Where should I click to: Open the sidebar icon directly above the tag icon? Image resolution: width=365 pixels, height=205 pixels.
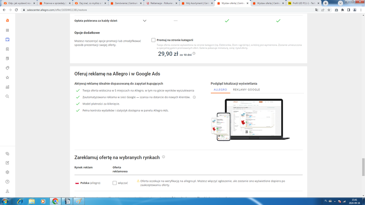pos(7,59)
